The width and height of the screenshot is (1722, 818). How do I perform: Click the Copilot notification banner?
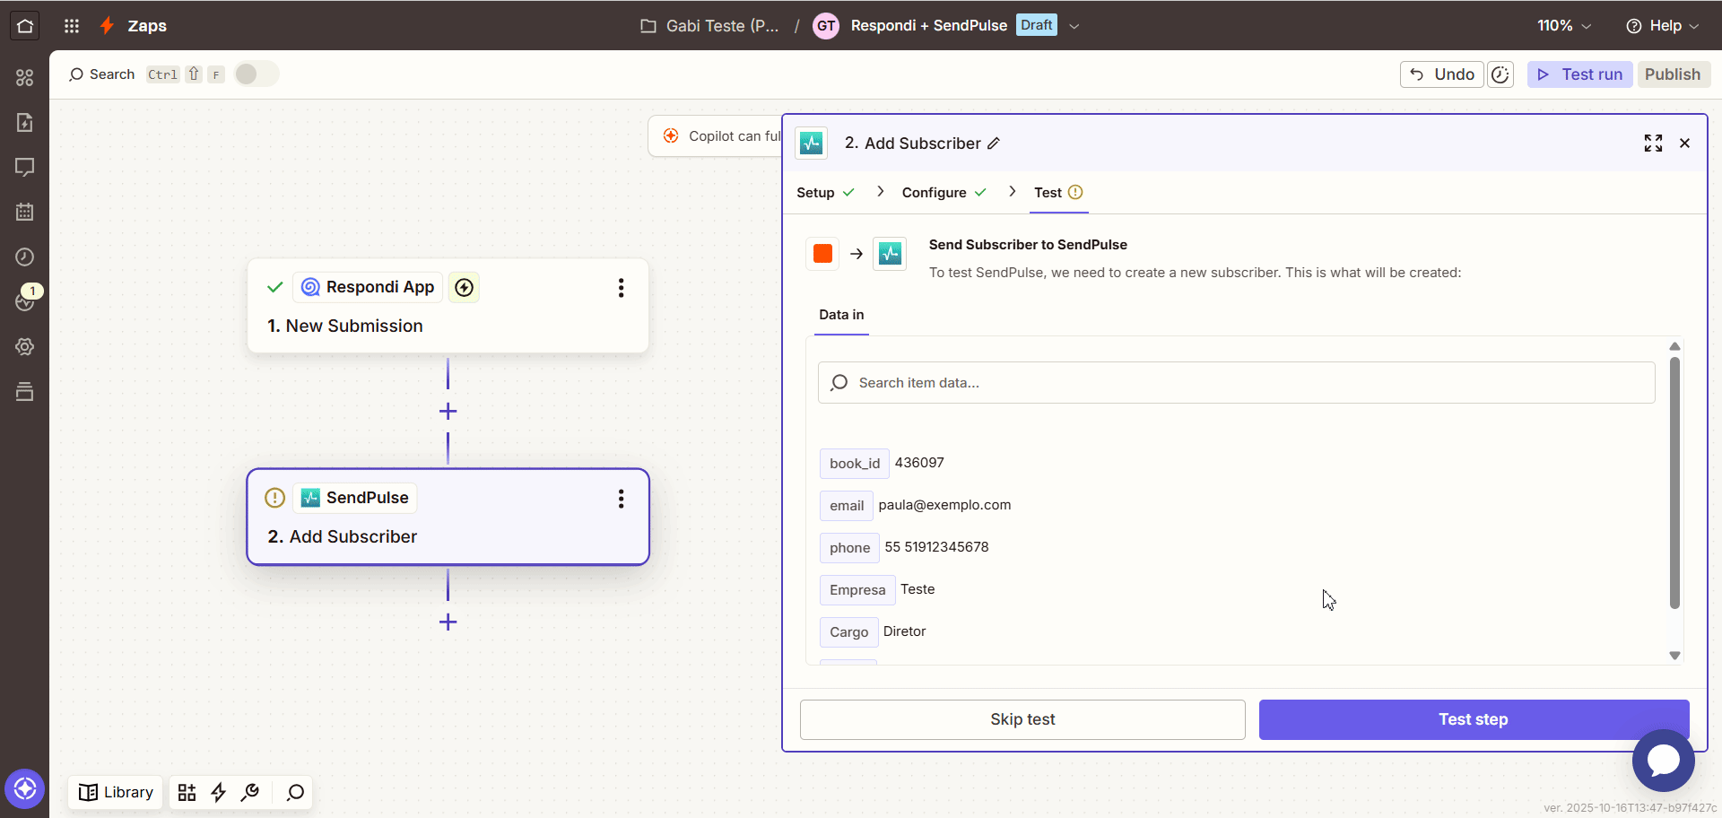[716, 136]
